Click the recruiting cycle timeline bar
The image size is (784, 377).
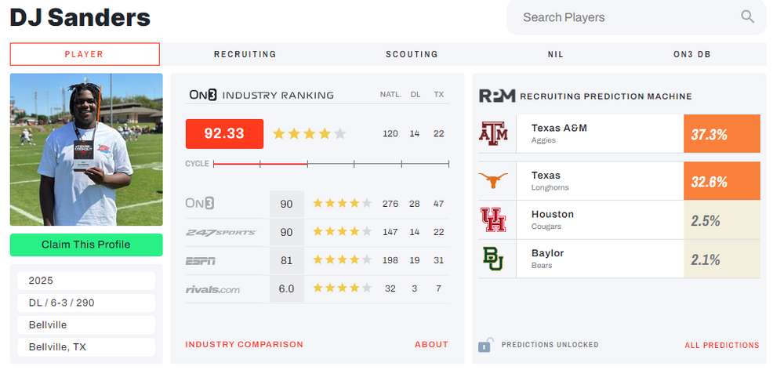click(331, 164)
